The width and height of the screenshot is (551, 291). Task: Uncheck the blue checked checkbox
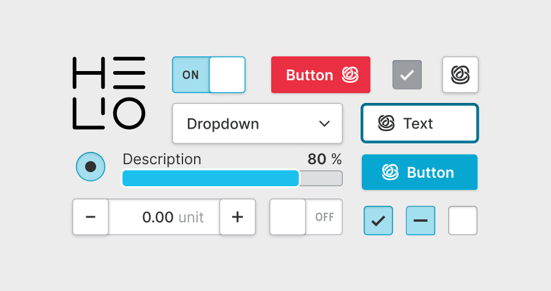pos(378,221)
